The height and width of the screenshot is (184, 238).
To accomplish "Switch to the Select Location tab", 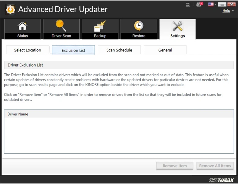I will click(28, 50).
